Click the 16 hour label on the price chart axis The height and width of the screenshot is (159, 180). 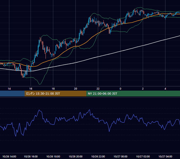(x=31, y=89)
